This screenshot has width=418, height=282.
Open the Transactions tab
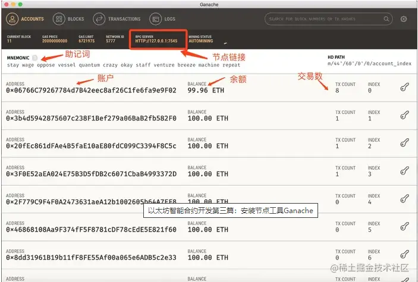click(117, 19)
